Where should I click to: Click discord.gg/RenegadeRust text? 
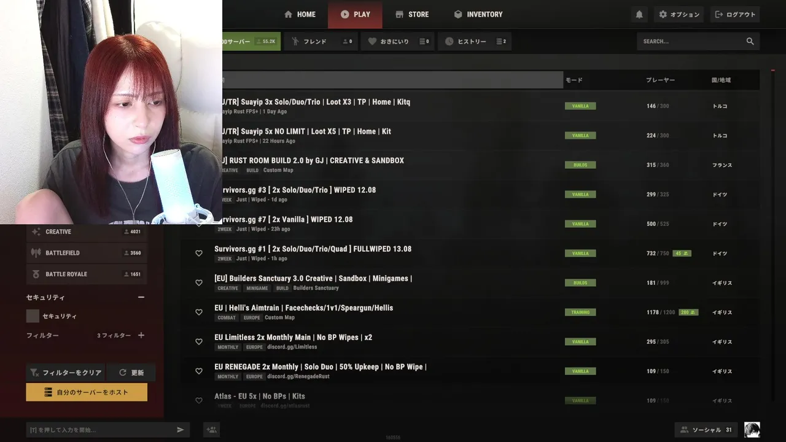(x=298, y=376)
